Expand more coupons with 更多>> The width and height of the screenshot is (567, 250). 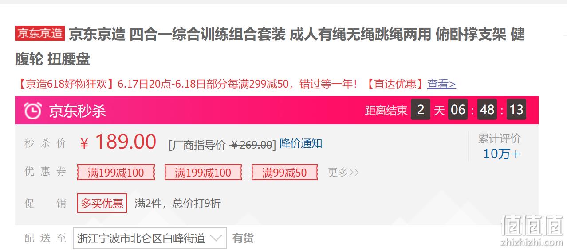[x=343, y=172]
